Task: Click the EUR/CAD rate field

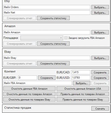Action: tap(81, 72)
